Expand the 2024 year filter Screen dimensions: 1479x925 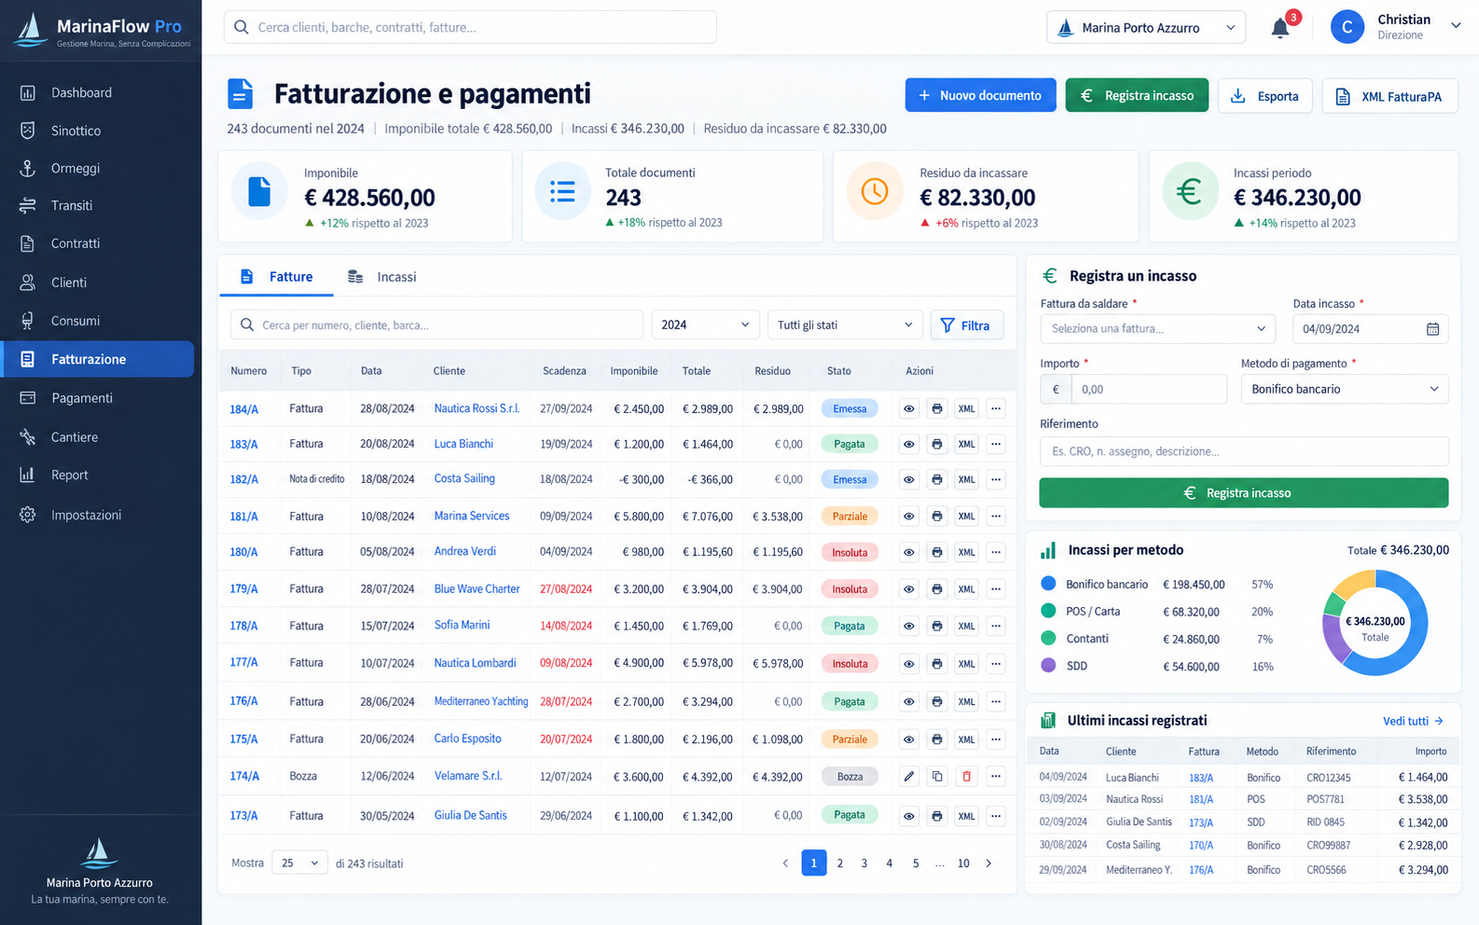click(x=705, y=324)
